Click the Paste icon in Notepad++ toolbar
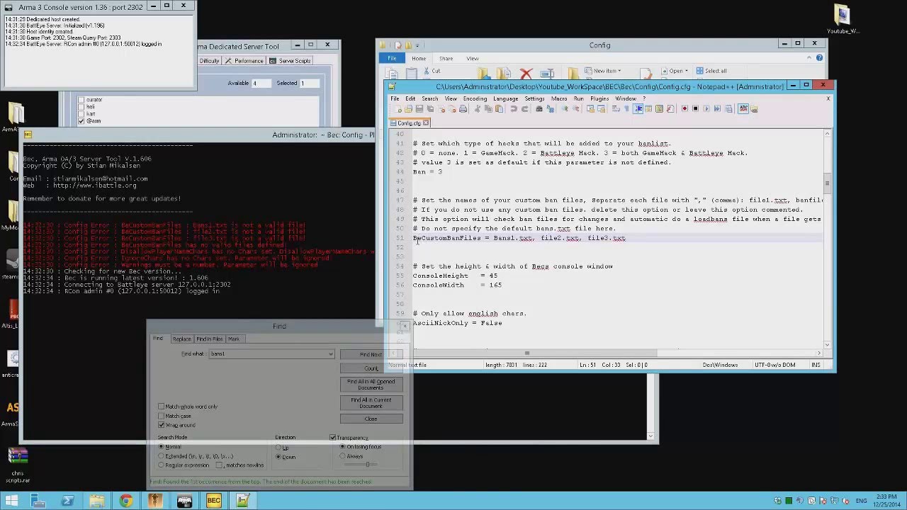This screenshot has width=907, height=510. click(499, 109)
